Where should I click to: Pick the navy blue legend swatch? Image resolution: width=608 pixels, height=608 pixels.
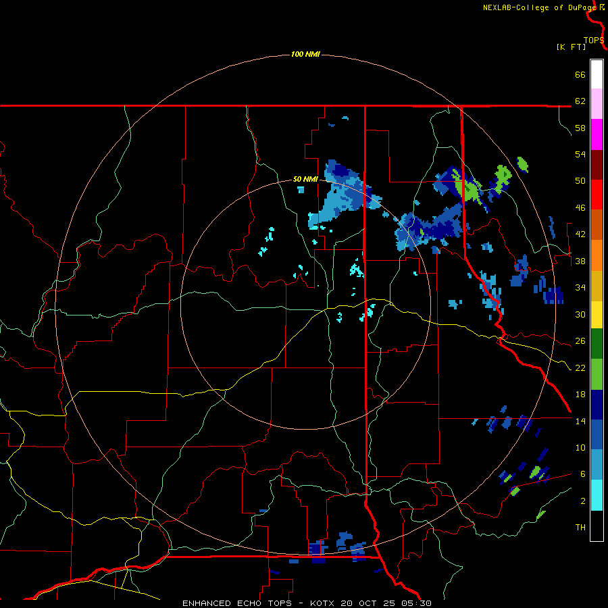(x=597, y=405)
